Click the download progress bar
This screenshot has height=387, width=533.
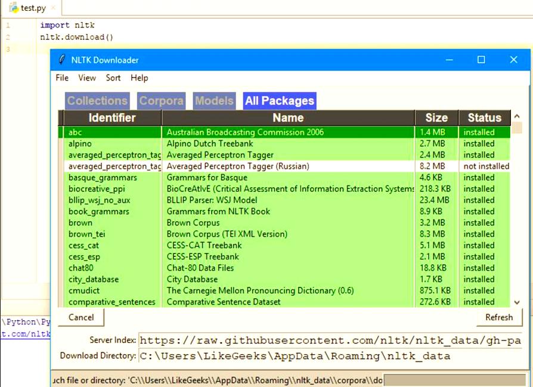tap(455, 380)
